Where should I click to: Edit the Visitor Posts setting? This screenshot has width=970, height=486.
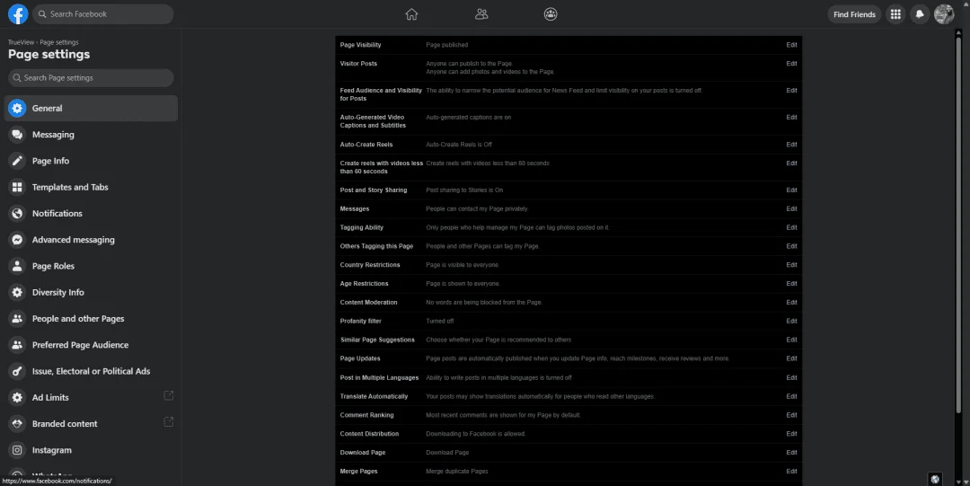tap(791, 63)
